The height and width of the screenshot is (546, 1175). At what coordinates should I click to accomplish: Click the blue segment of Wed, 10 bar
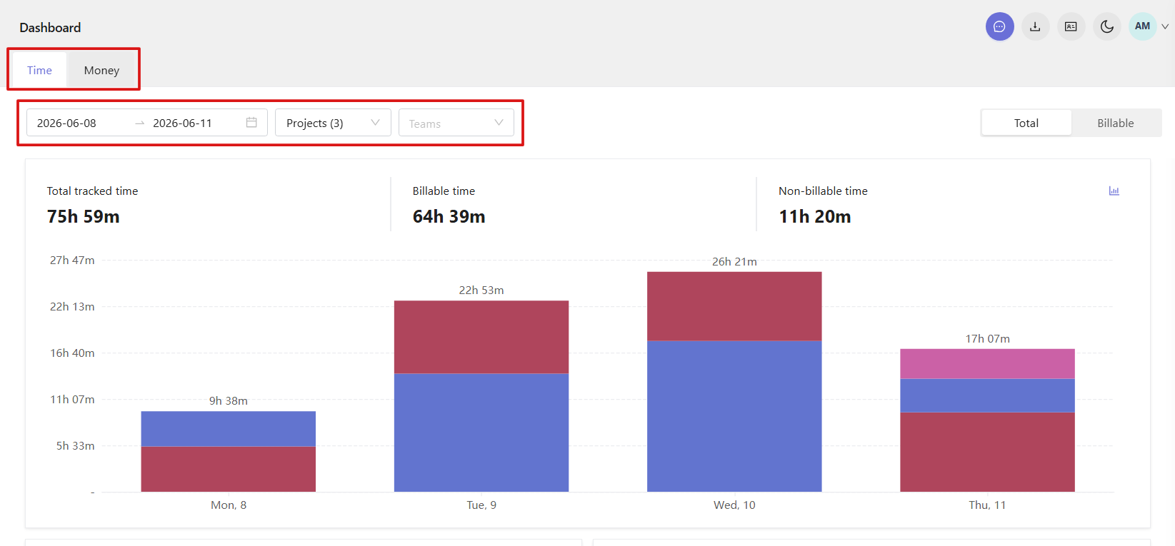(x=734, y=416)
